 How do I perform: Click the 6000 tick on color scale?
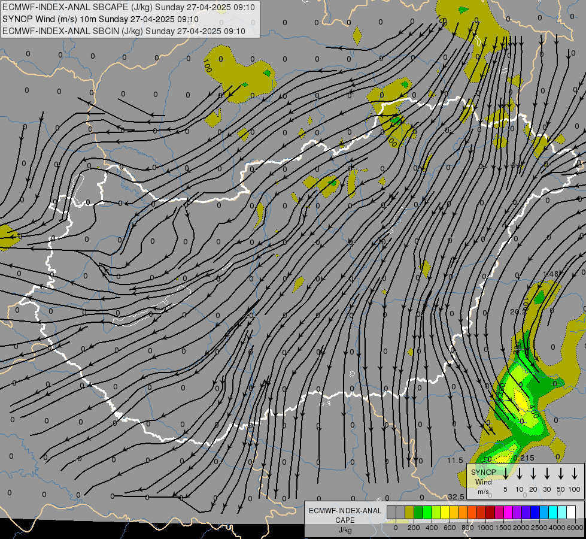(575, 528)
